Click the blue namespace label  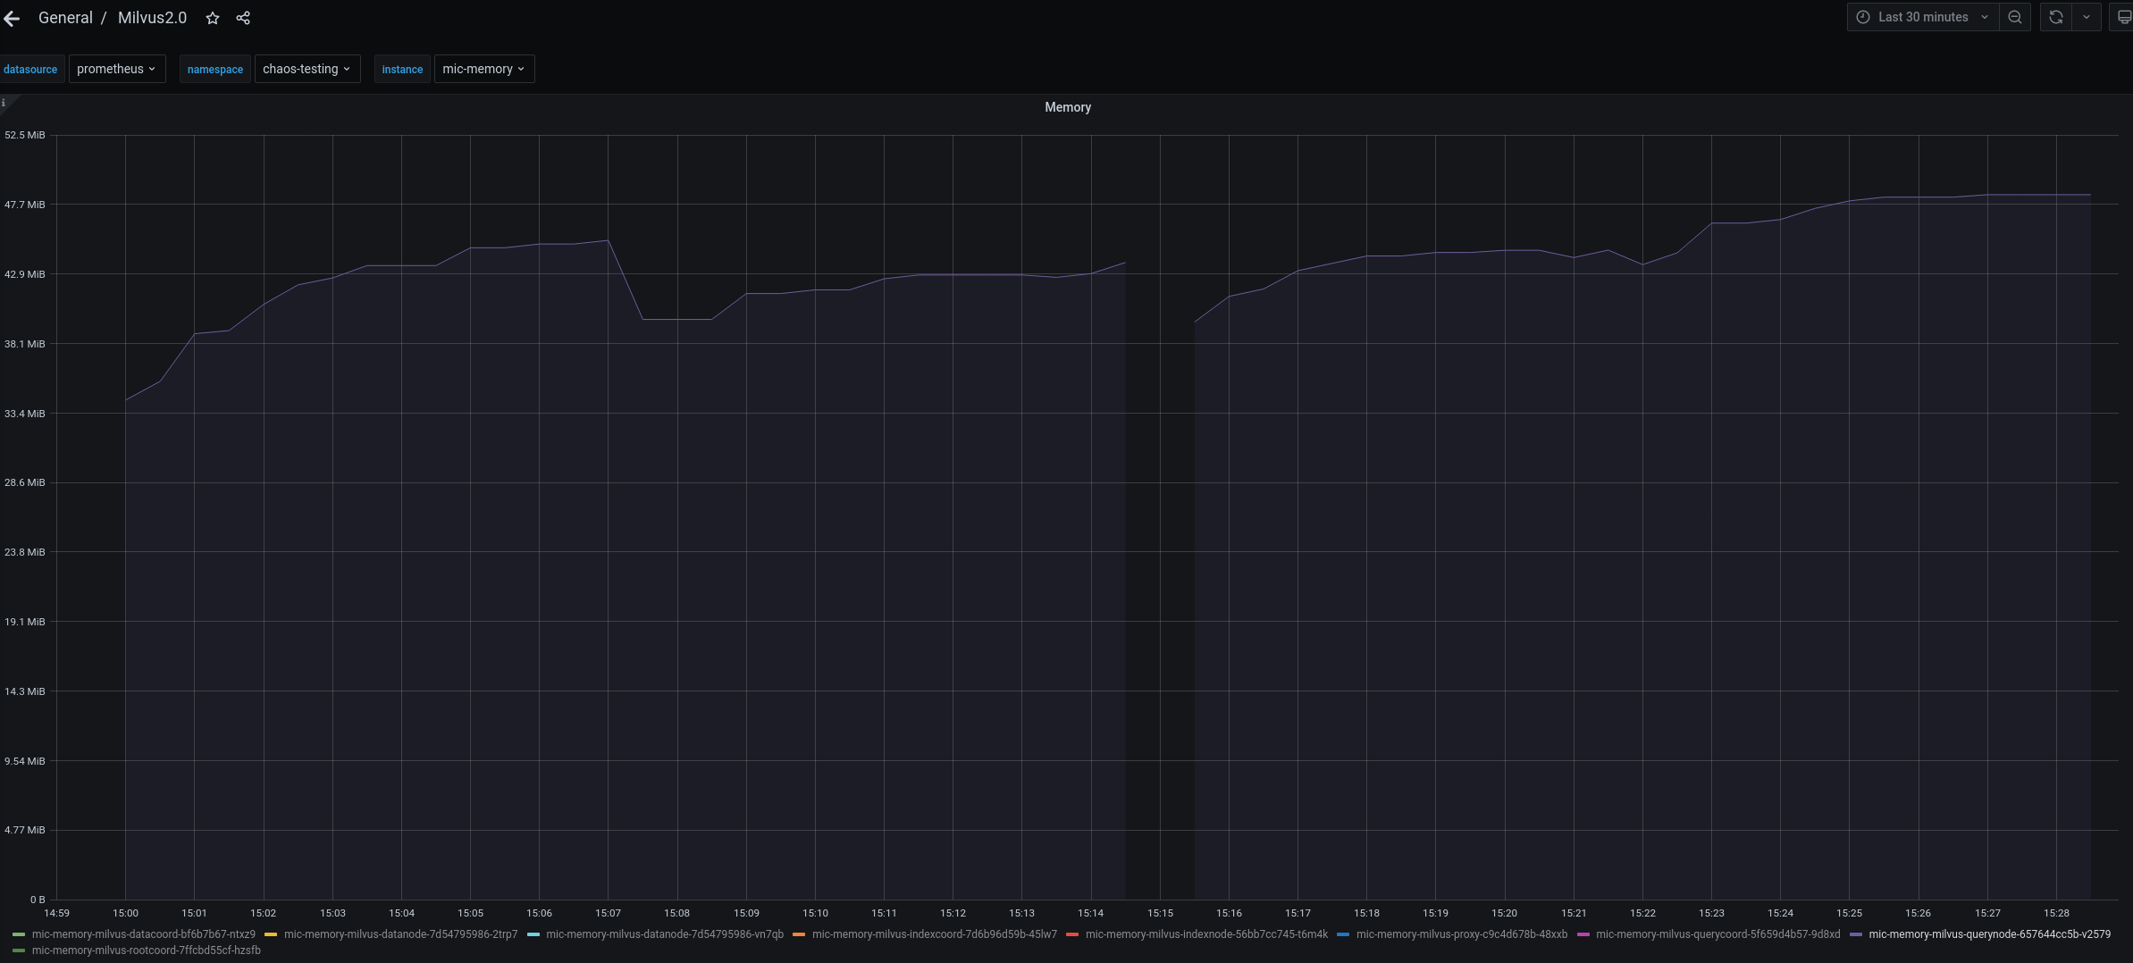214,69
